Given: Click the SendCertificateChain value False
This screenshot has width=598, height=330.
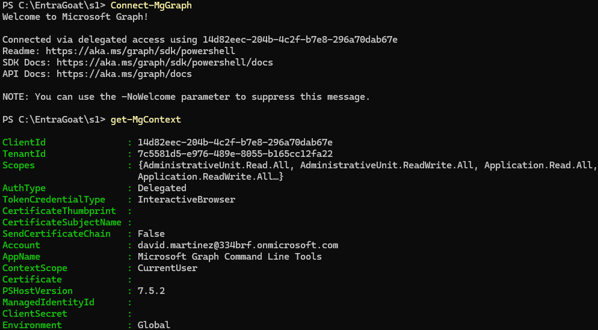Looking at the screenshot, I should (151, 234).
